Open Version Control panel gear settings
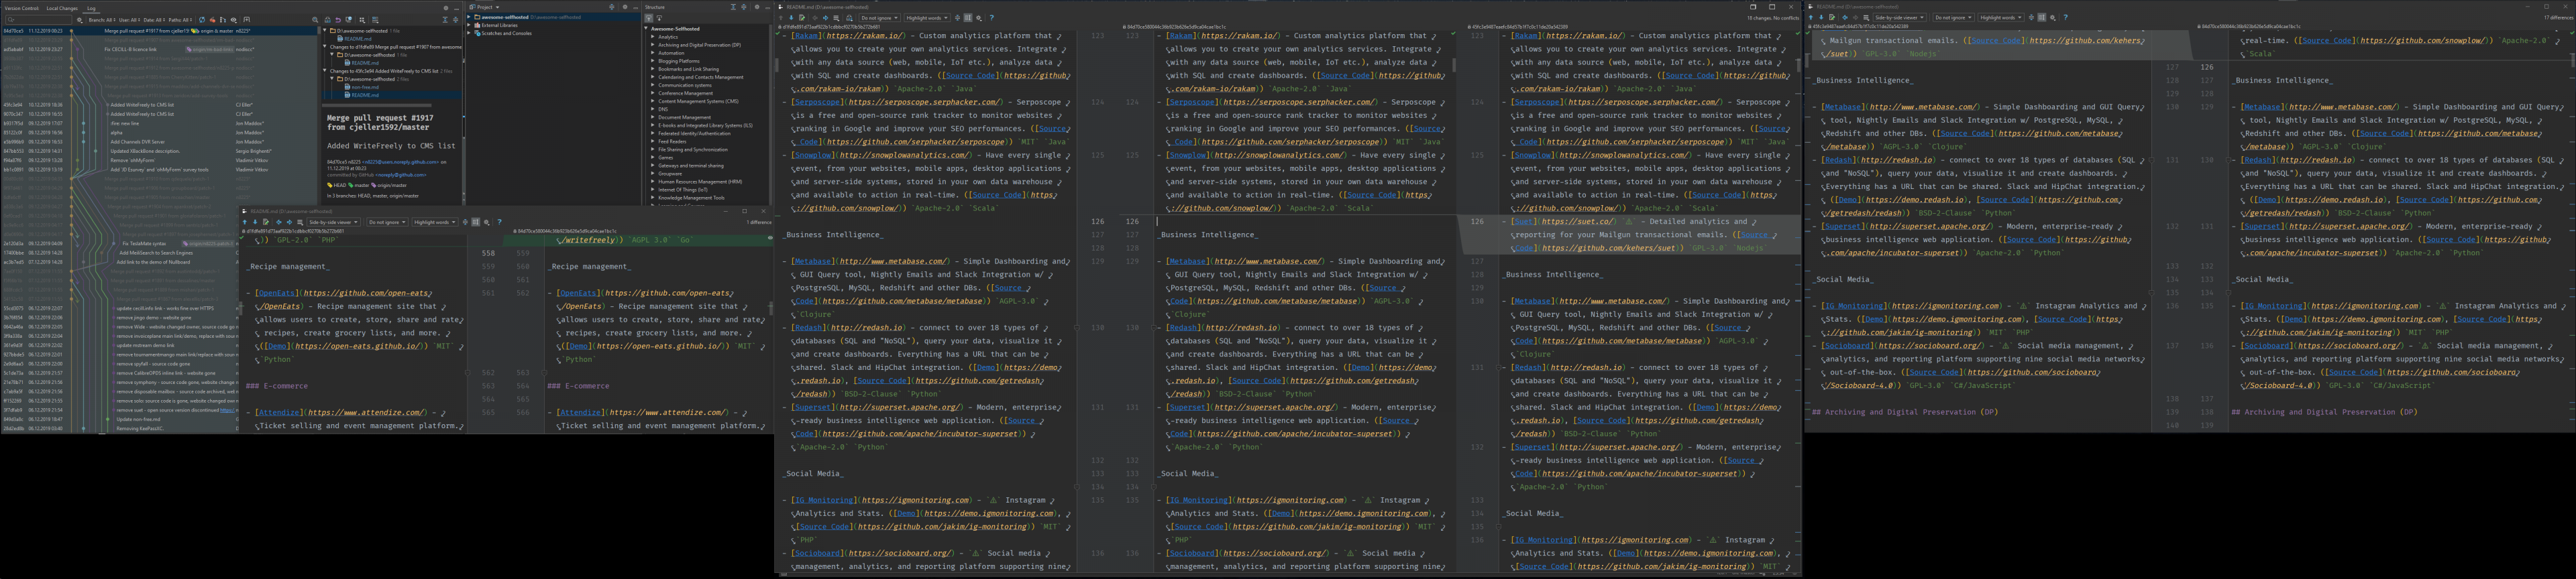The image size is (2576, 579). [x=446, y=8]
